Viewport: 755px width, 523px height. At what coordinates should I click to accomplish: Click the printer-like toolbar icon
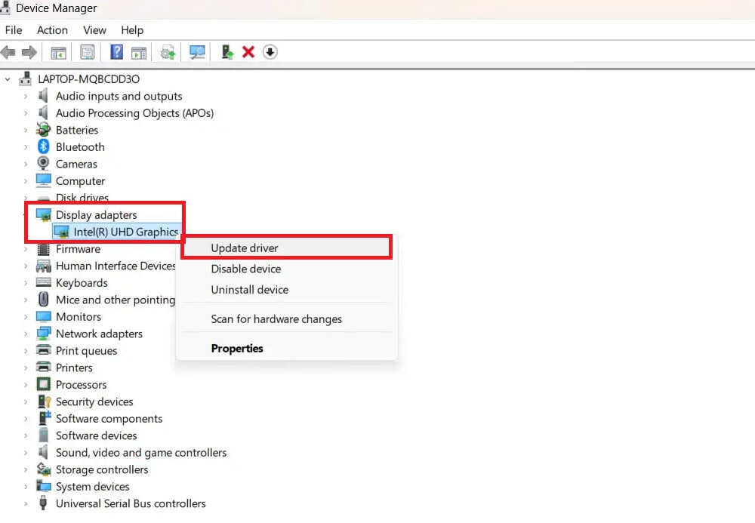(168, 52)
